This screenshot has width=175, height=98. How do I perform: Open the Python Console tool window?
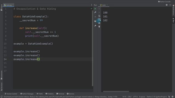coord(164,2)
